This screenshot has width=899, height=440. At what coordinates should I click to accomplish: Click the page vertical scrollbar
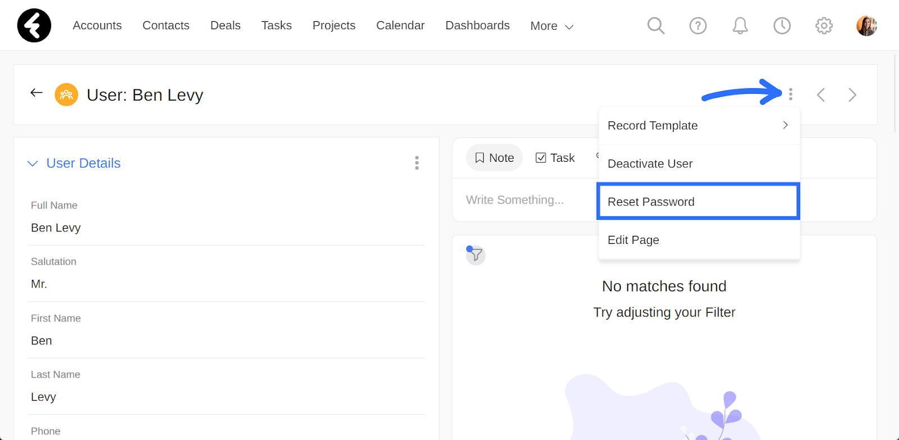pyautogui.click(x=896, y=93)
